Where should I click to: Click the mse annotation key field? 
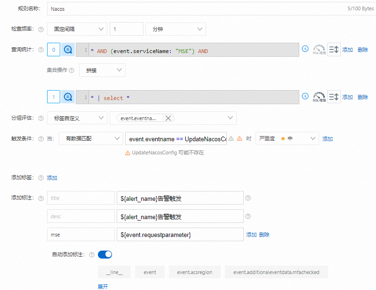(81, 235)
